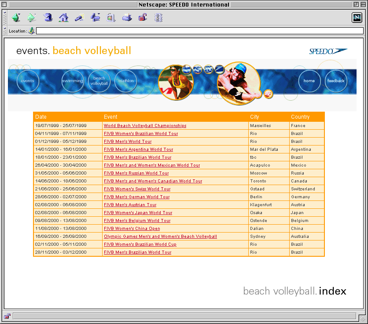The height and width of the screenshot is (324, 368).
Task: Collapse the navigation toolbar using its handle
Action: pyautogui.click(x=5, y=18)
